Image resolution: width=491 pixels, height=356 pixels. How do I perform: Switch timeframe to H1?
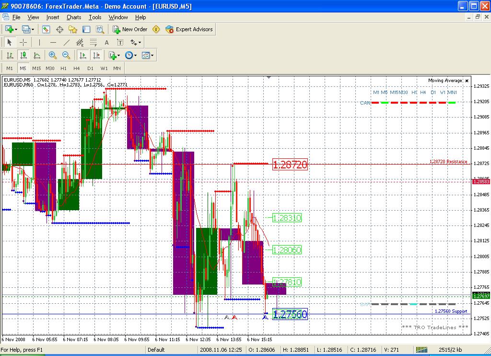63,68
